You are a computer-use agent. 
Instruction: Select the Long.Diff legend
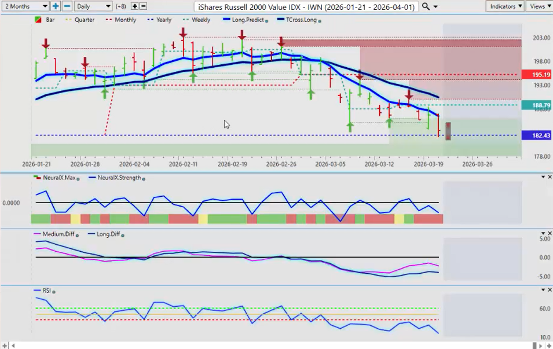coord(104,234)
